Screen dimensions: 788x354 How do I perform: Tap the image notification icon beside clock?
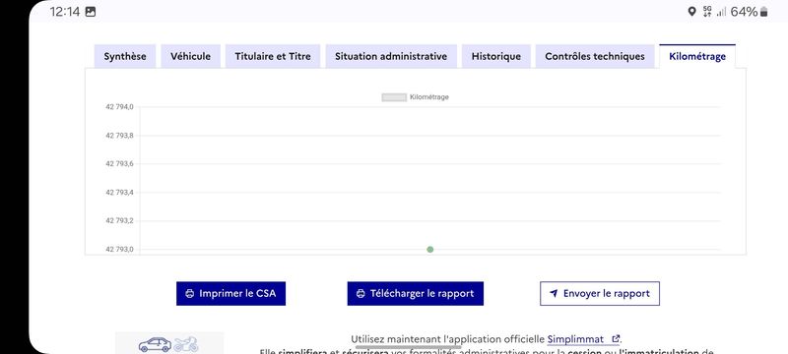point(91,12)
